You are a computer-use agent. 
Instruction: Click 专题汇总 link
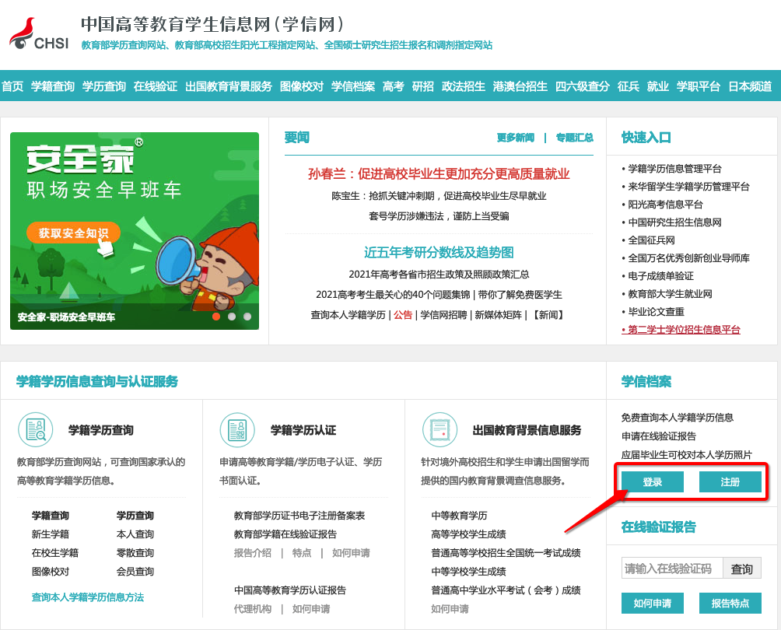point(574,138)
